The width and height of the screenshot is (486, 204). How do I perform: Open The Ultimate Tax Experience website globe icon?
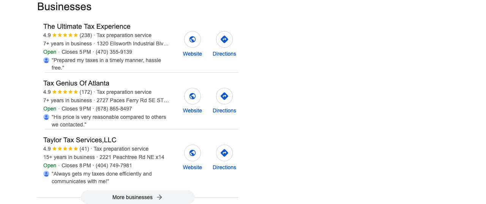193,39
